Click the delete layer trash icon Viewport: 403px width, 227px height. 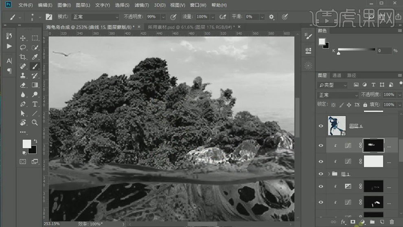pyautogui.click(x=392, y=222)
